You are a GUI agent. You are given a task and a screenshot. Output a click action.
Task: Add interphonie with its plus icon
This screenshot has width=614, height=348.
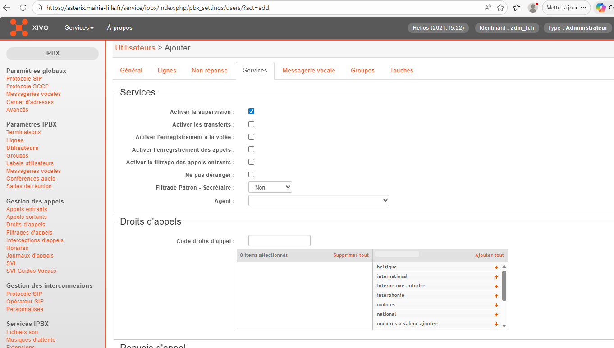tap(496, 296)
